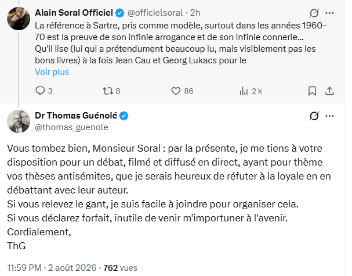
Task: Open more options menu on Soral's tweet
Action: 329,13
